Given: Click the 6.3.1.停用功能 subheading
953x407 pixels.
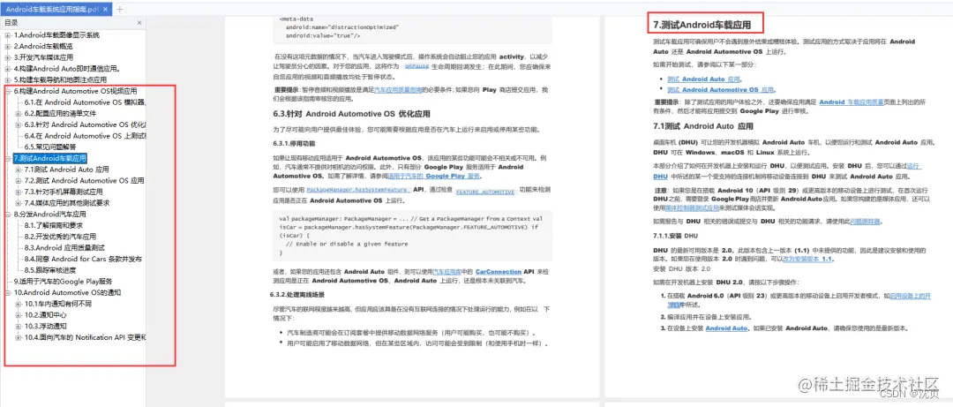Looking at the screenshot, I should point(294,144).
